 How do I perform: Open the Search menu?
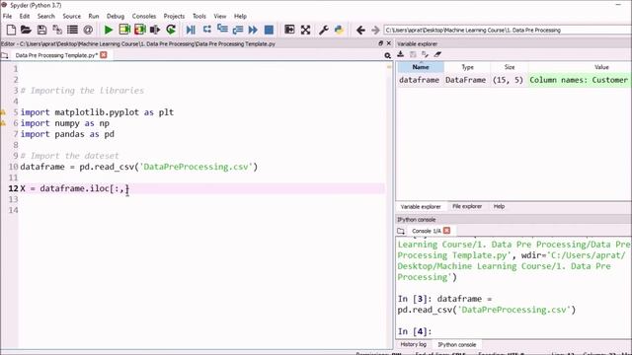[46, 16]
